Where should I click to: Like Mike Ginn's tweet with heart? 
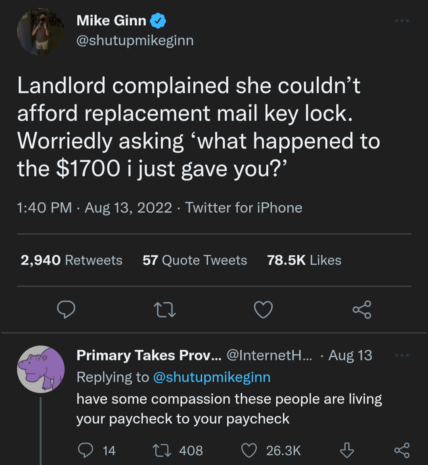tap(263, 309)
